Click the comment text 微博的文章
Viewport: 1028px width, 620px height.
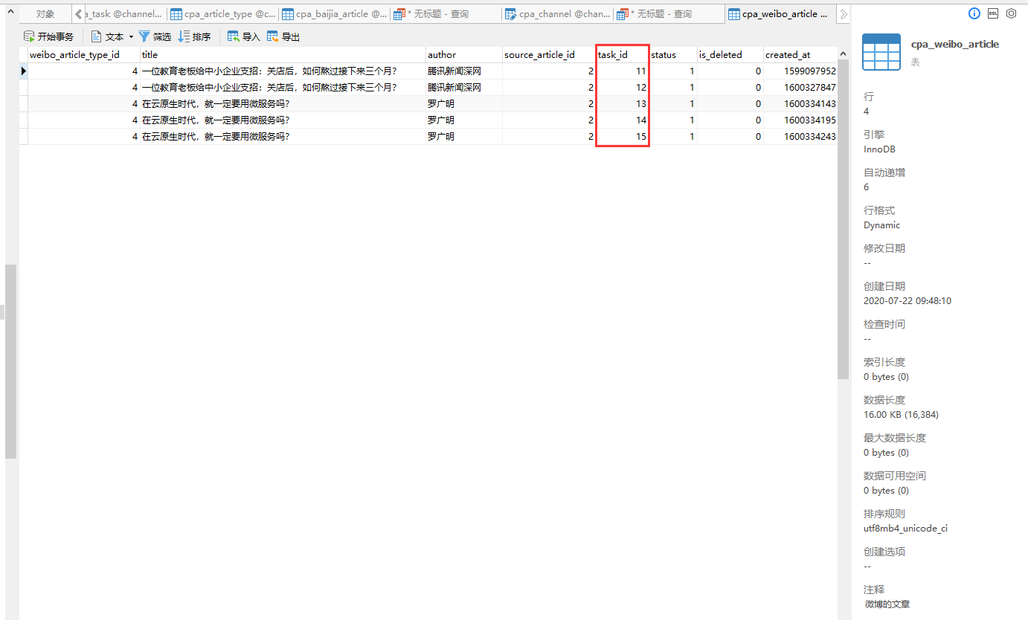887,604
